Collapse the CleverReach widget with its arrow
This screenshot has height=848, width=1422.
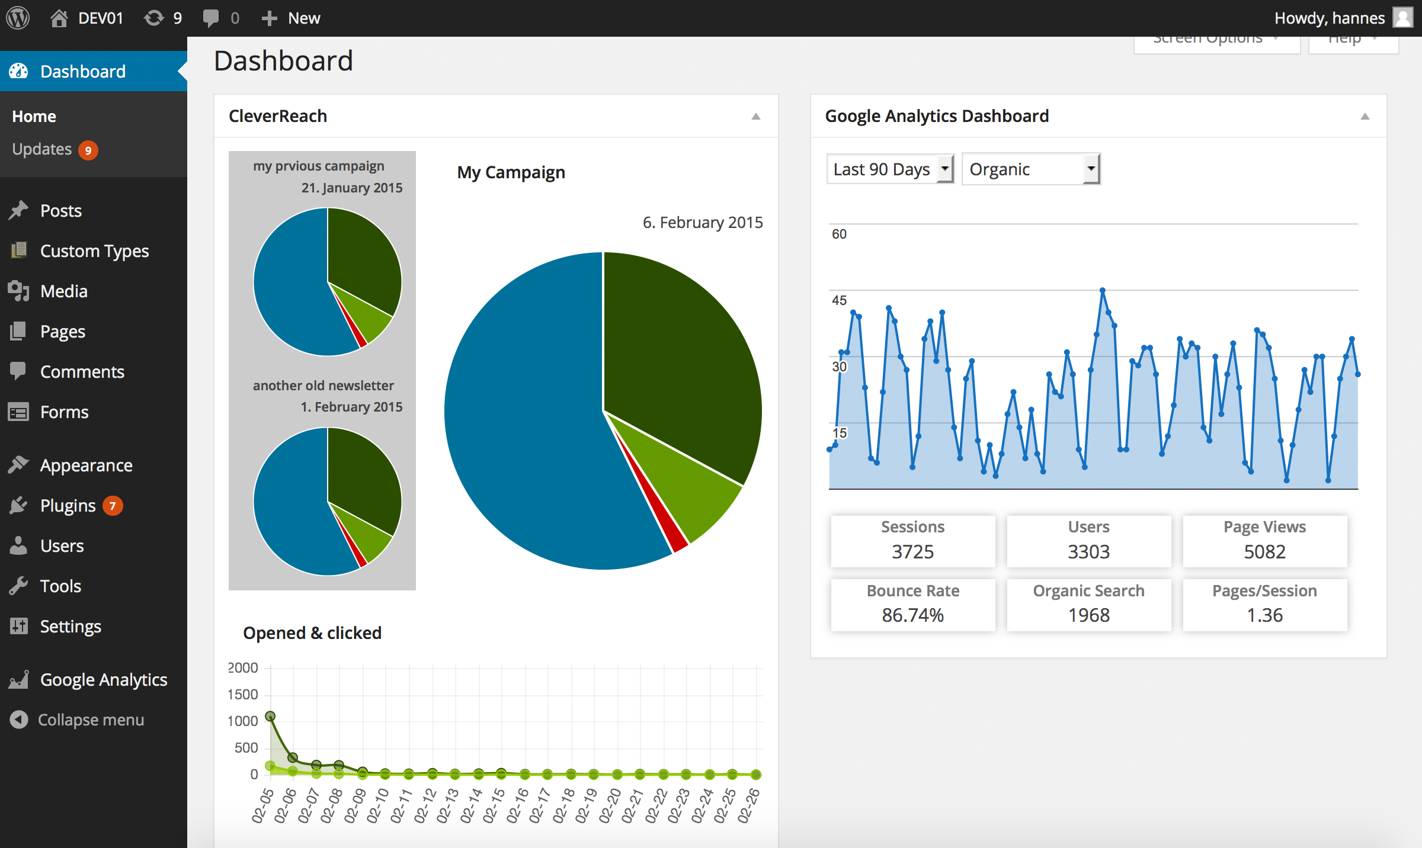coord(755,116)
